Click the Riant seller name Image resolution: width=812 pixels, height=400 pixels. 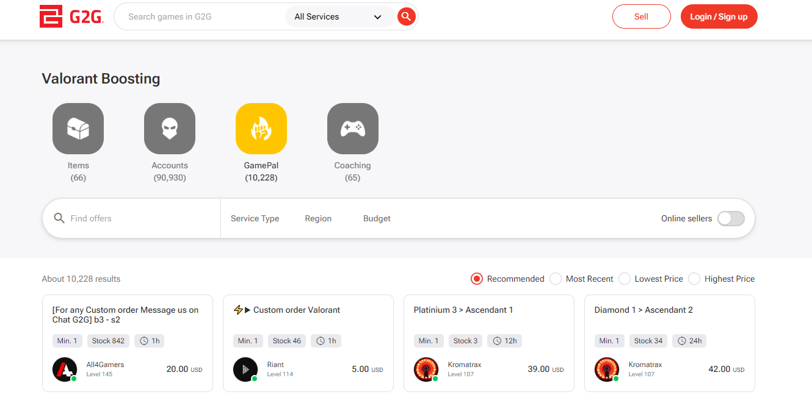point(275,365)
